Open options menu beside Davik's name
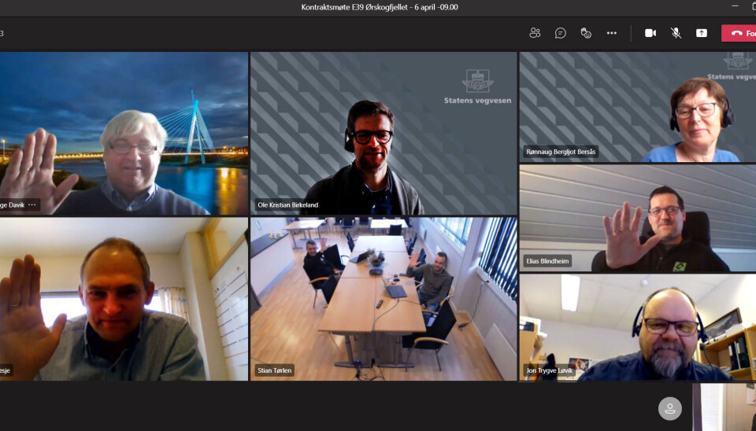 coord(32,205)
